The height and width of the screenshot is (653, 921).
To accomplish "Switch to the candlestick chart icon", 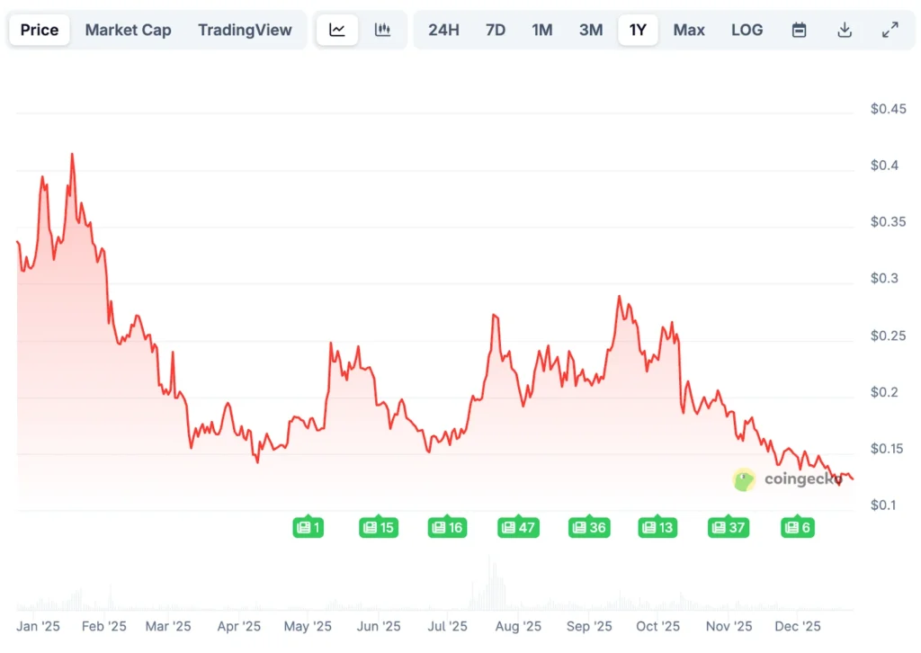I will pyautogui.click(x=383, y=29).
